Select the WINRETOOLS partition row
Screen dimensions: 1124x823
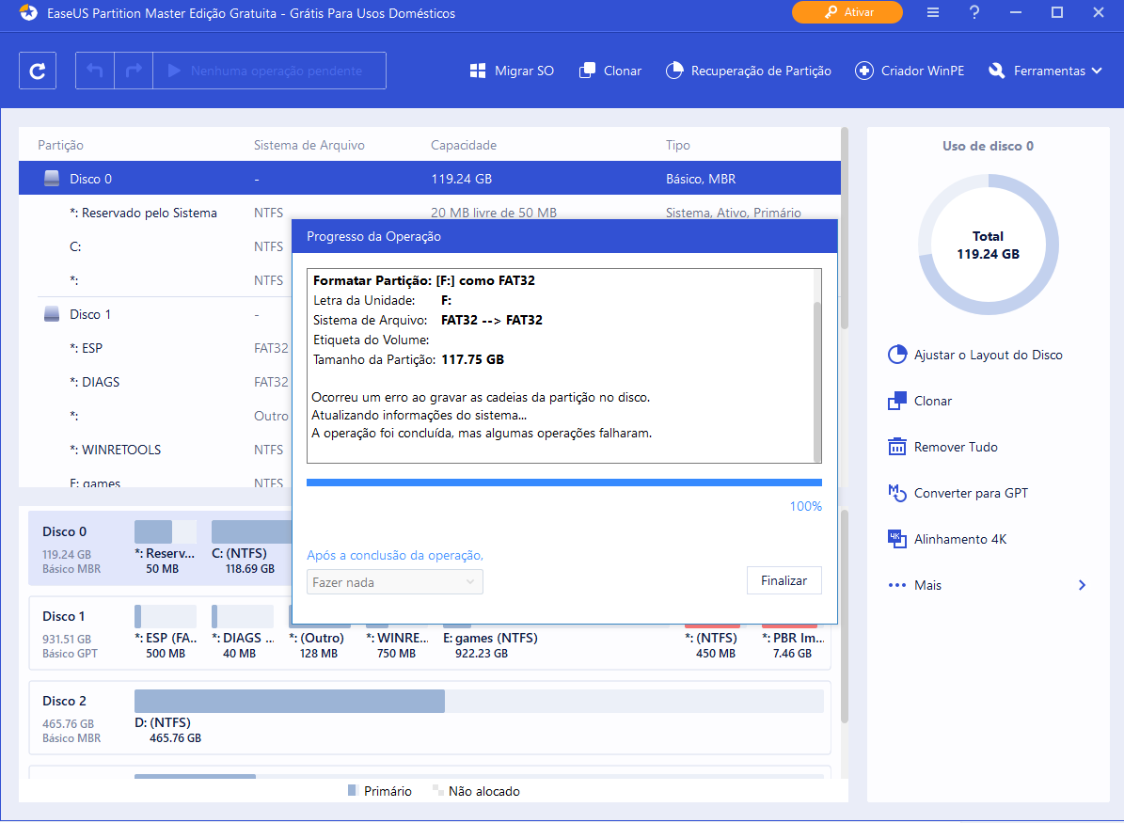[155, 450]
